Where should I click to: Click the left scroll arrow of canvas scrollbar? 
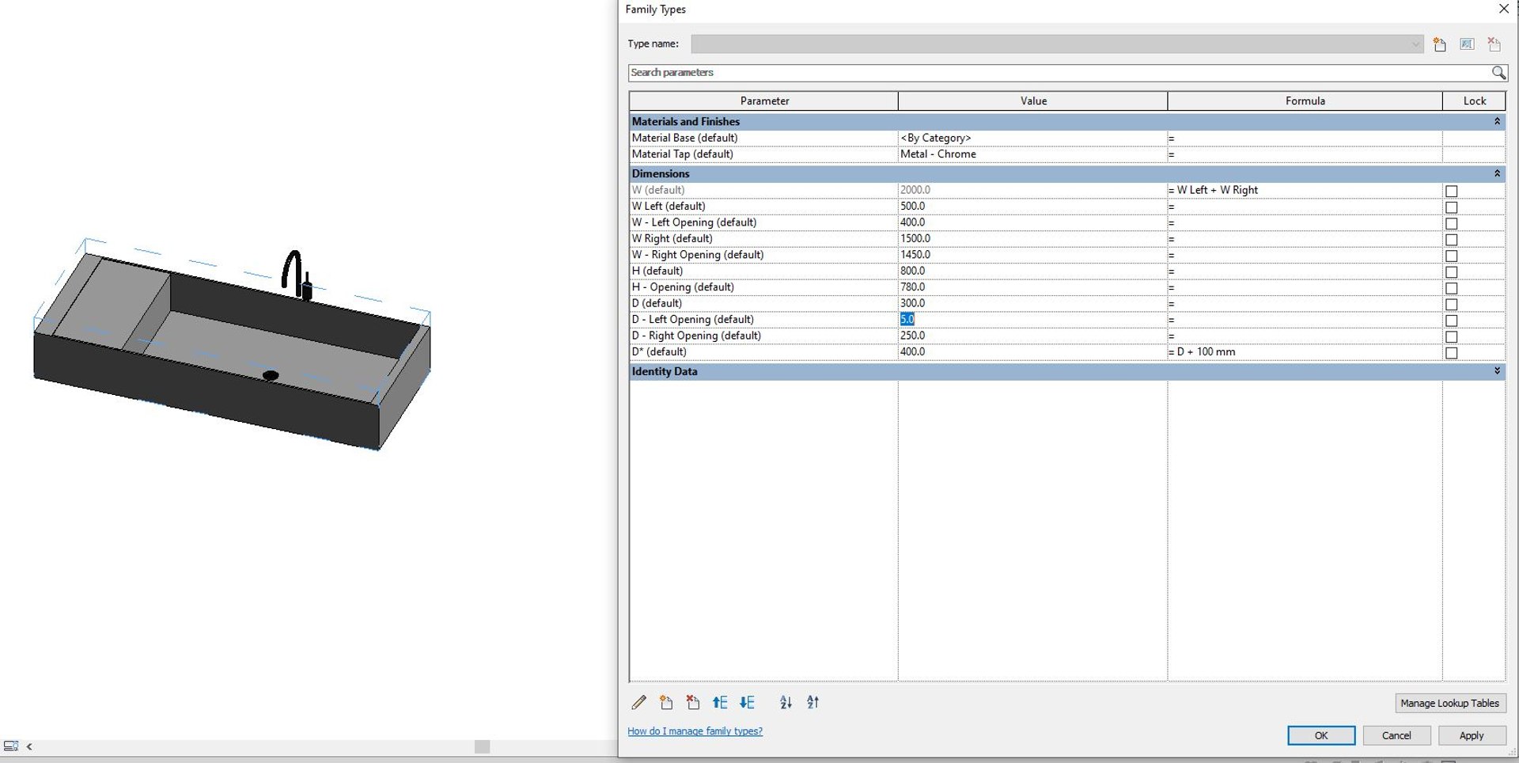[29, 746]
